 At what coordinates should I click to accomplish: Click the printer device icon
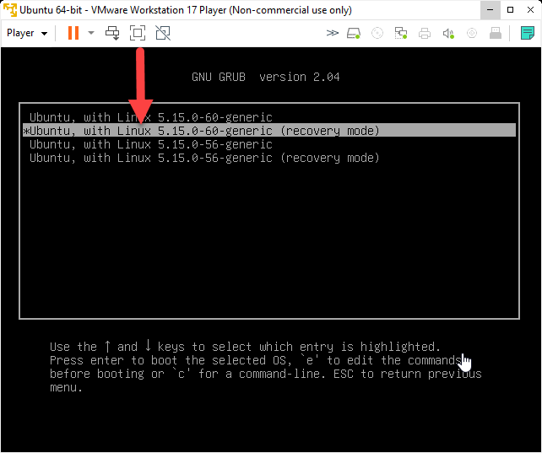click(425, 33)
